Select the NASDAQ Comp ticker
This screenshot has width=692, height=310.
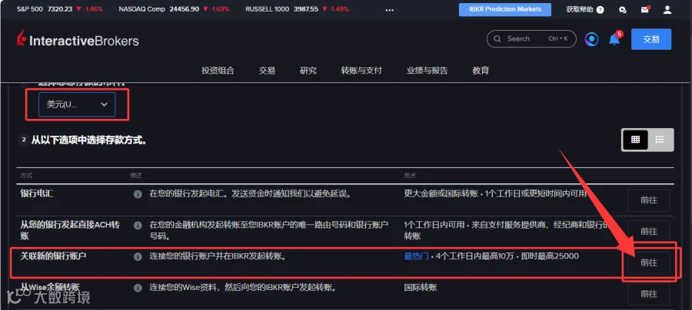(x=175, y=8)
